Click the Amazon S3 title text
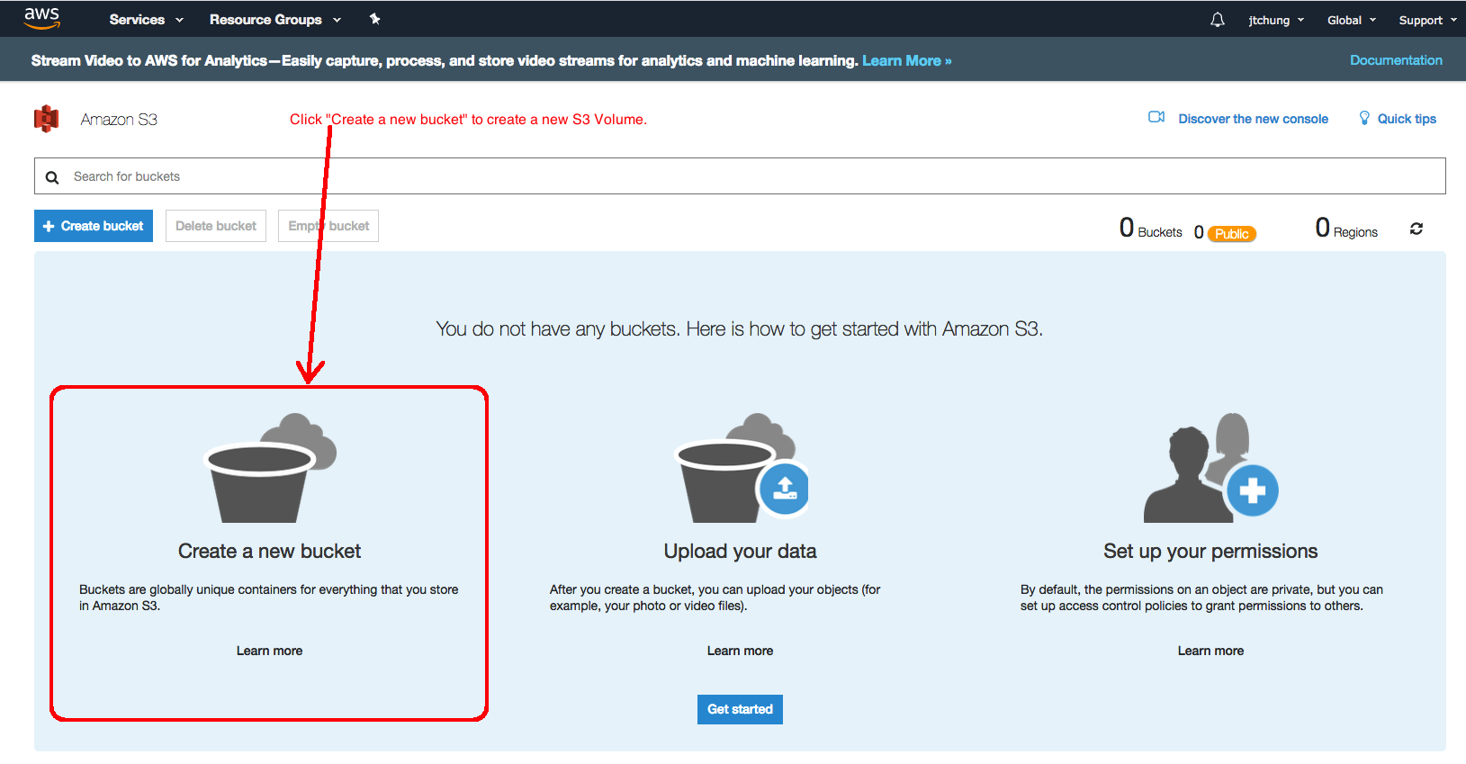The height and width of the screenshot is (764, 1466). tap(119, 120)
